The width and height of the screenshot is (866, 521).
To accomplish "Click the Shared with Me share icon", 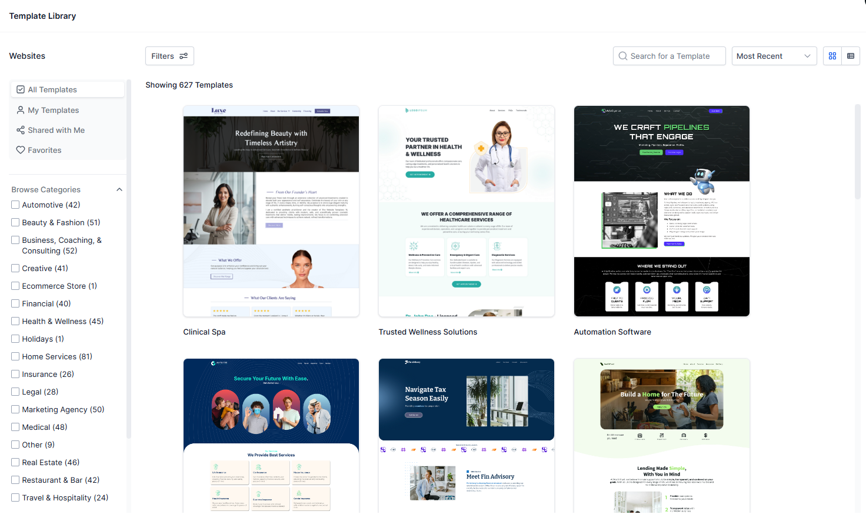I will tap(21, 130).
